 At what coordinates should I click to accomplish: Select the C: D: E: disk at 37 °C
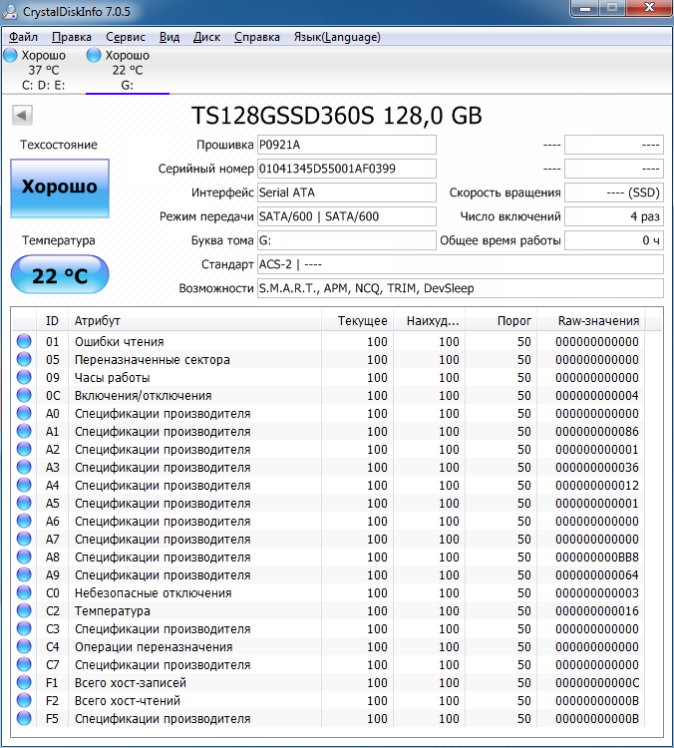[x=43, y=70]
